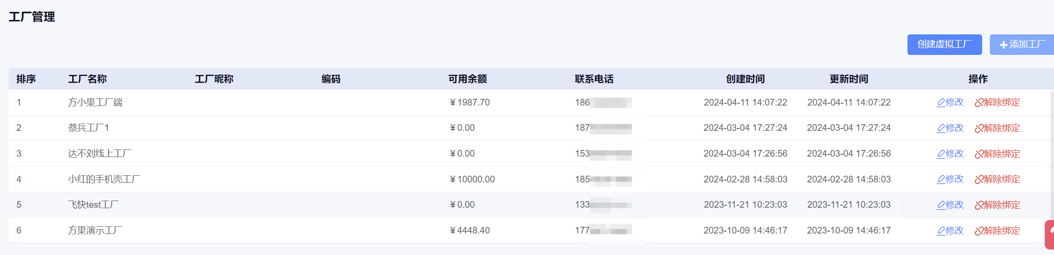Select the factory name 方果演示工厂 cell
Screen dimensions: 1054x255
tap(95, 231)
